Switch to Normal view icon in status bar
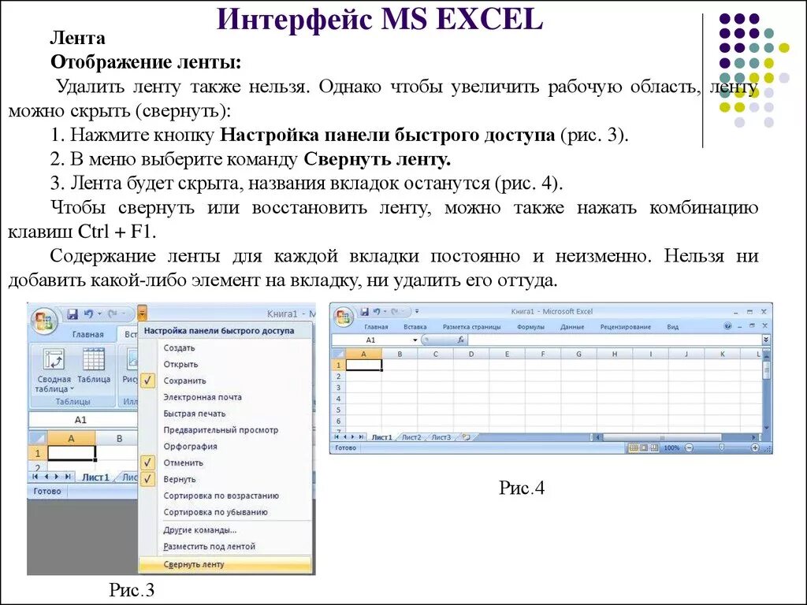The width and height of the screenshot is (807, 605). coord(634,447)
